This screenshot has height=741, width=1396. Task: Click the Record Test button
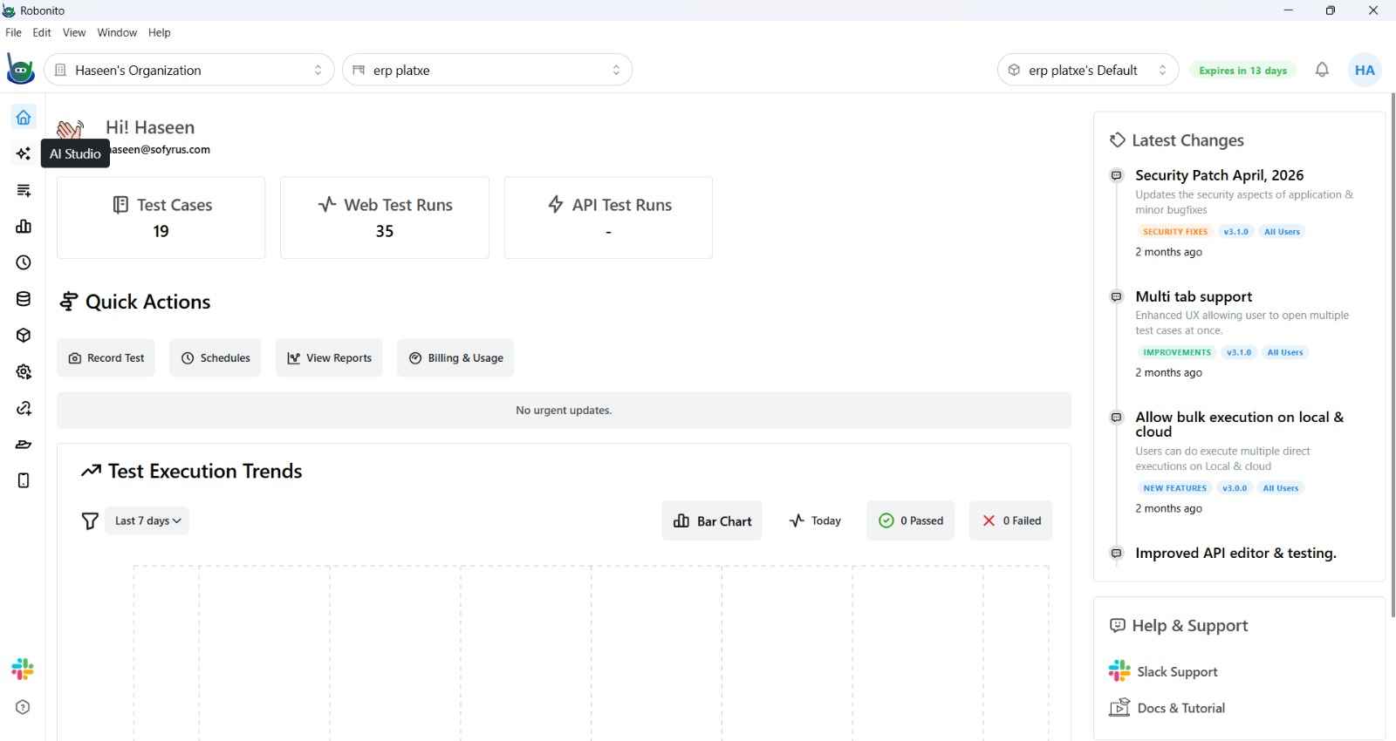click(106, 357)
